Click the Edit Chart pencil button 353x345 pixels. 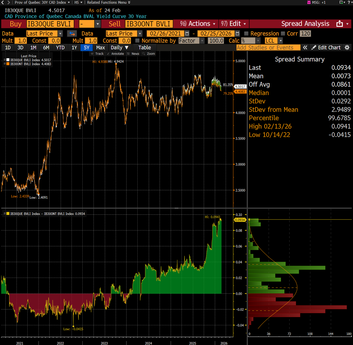pyautogui.click(x=326, y=48)
